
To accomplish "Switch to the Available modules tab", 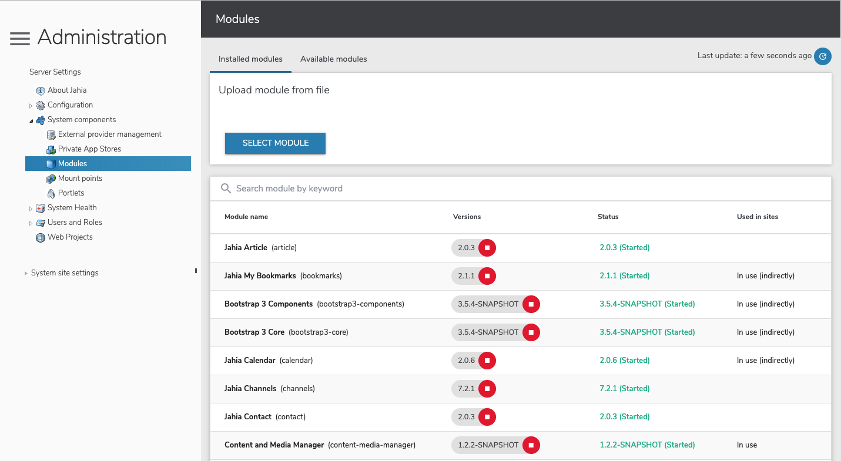I will (x=334, y=59).
